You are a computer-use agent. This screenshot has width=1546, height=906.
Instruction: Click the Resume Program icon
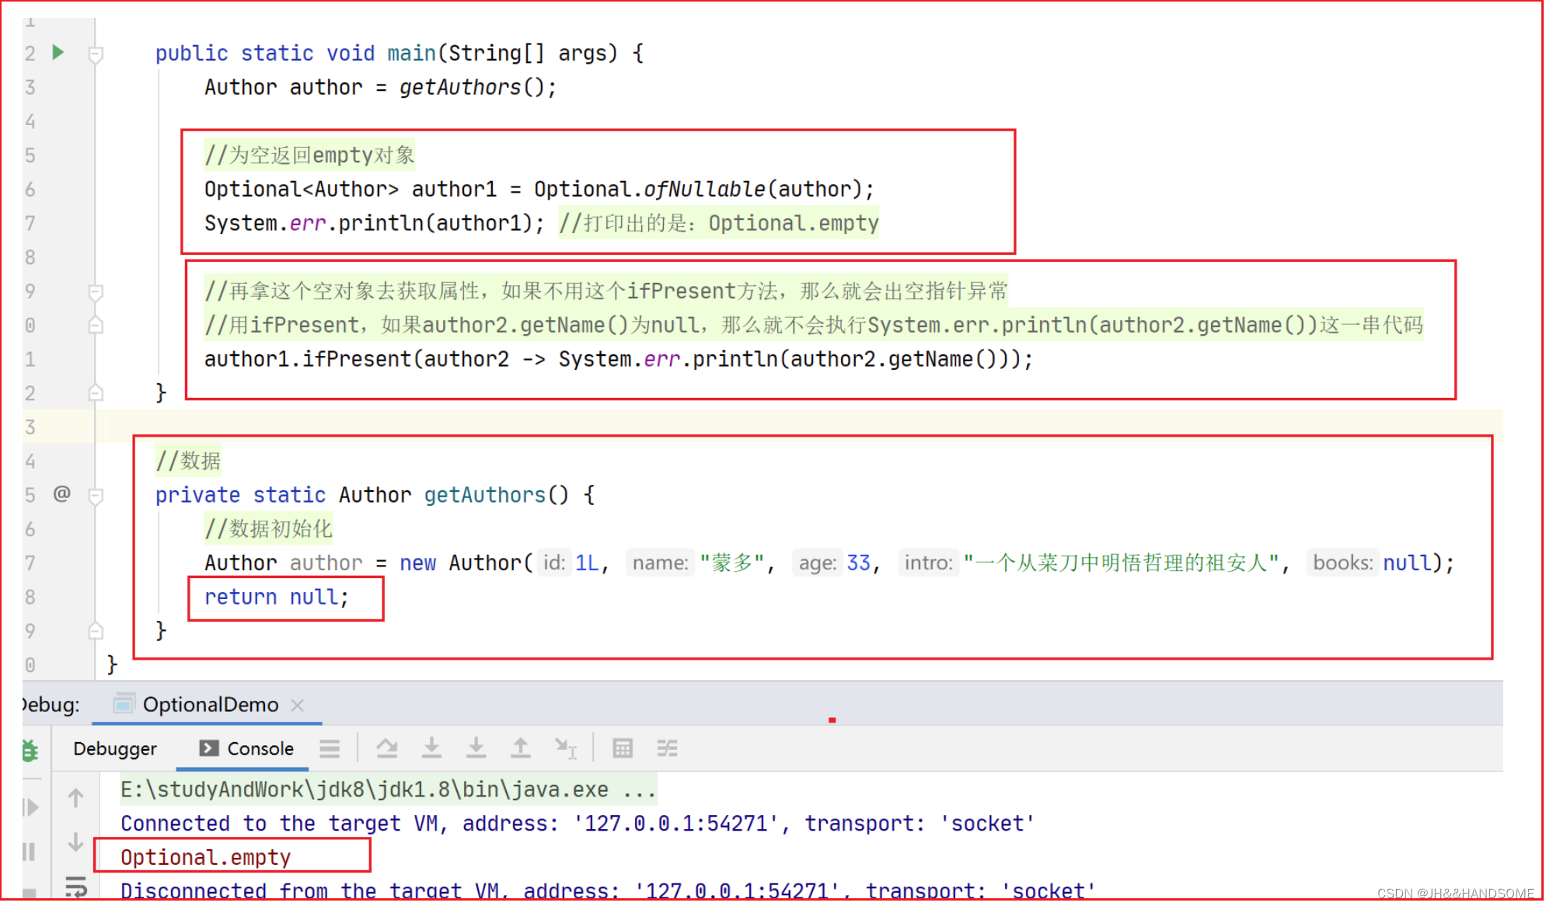coord(30,807)
